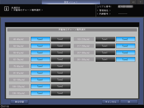The image size is (144, 108).
Task: Open the 設定メニュー tab
Action: coord(71,2)
